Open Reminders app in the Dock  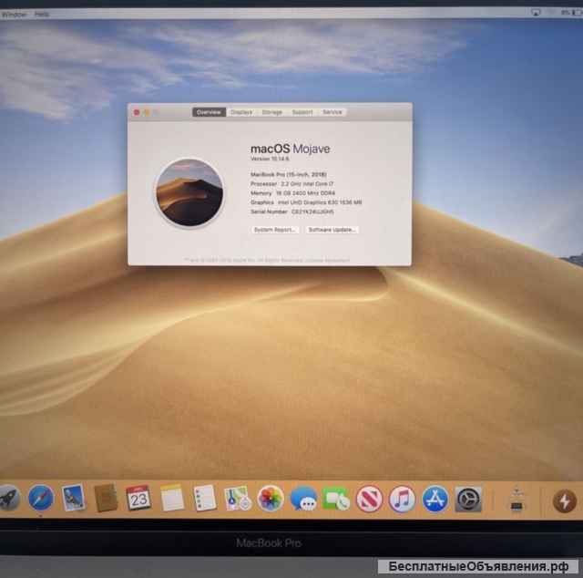point(204,498)
